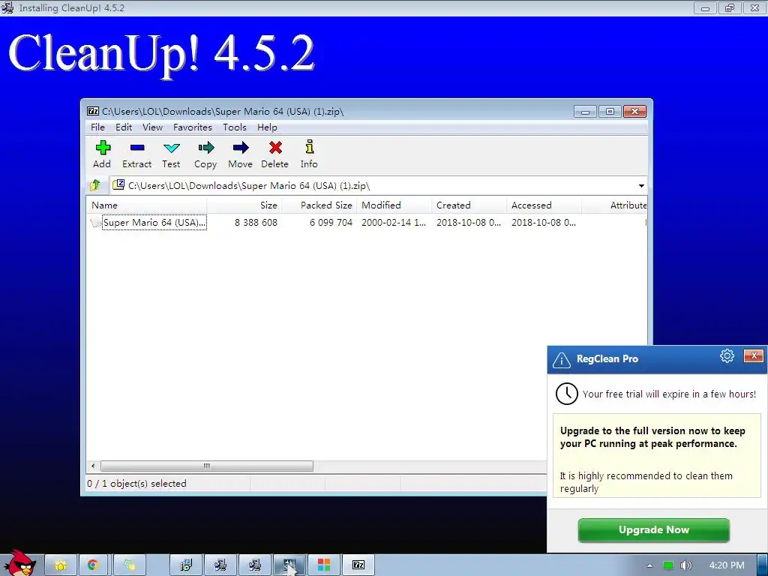768x576 pixels.
Task: Click the 4:20 PM clock
Action: pyautogui.click(x=726, y=565)
